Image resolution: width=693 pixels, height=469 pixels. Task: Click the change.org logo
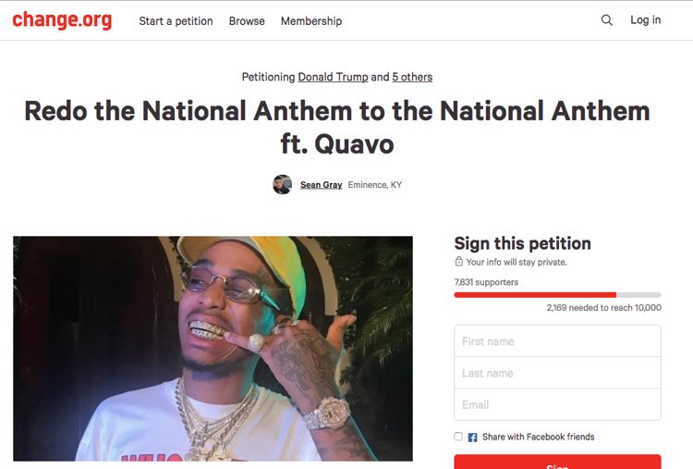(x=62, y=20)
